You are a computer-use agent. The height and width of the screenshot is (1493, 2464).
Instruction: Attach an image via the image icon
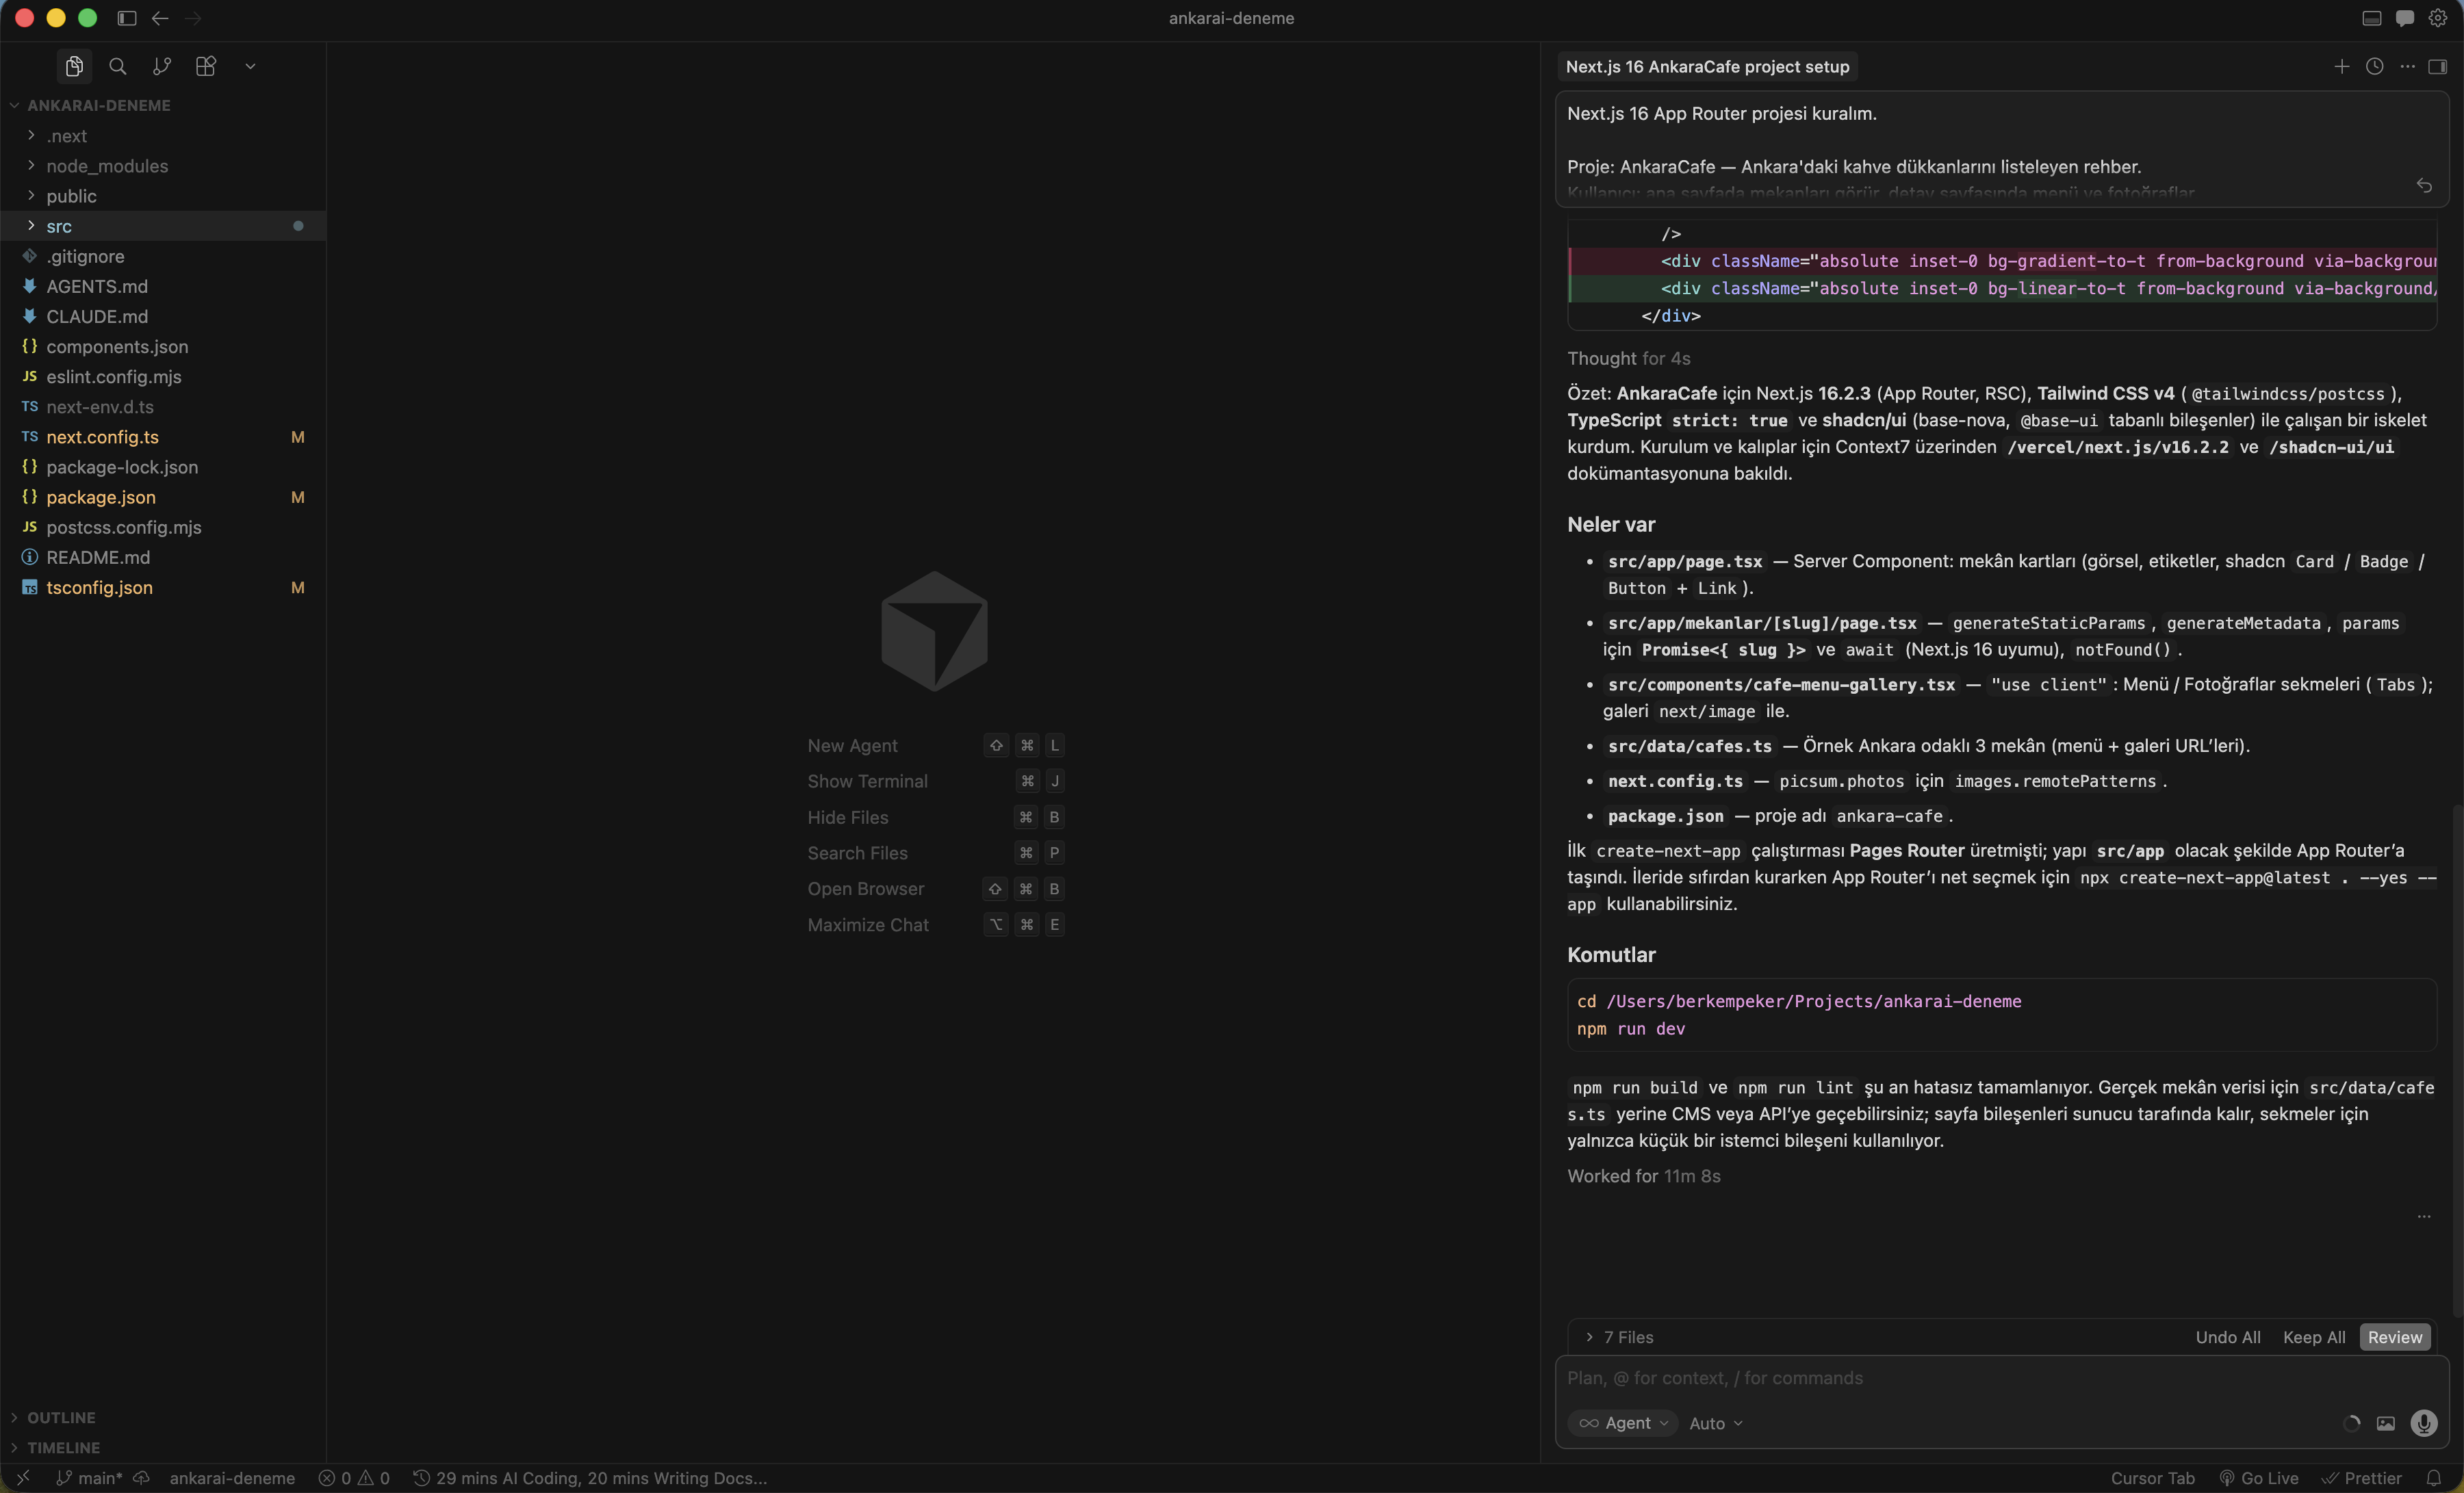tap(2386, 1424)
